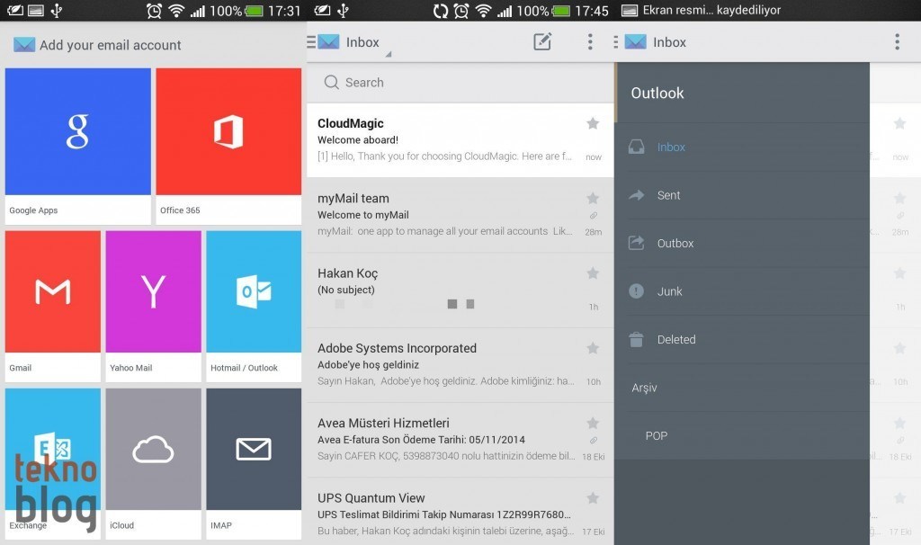921x545 pixels.
Task: Star the myMail team email
Action: tap(593, 198)
